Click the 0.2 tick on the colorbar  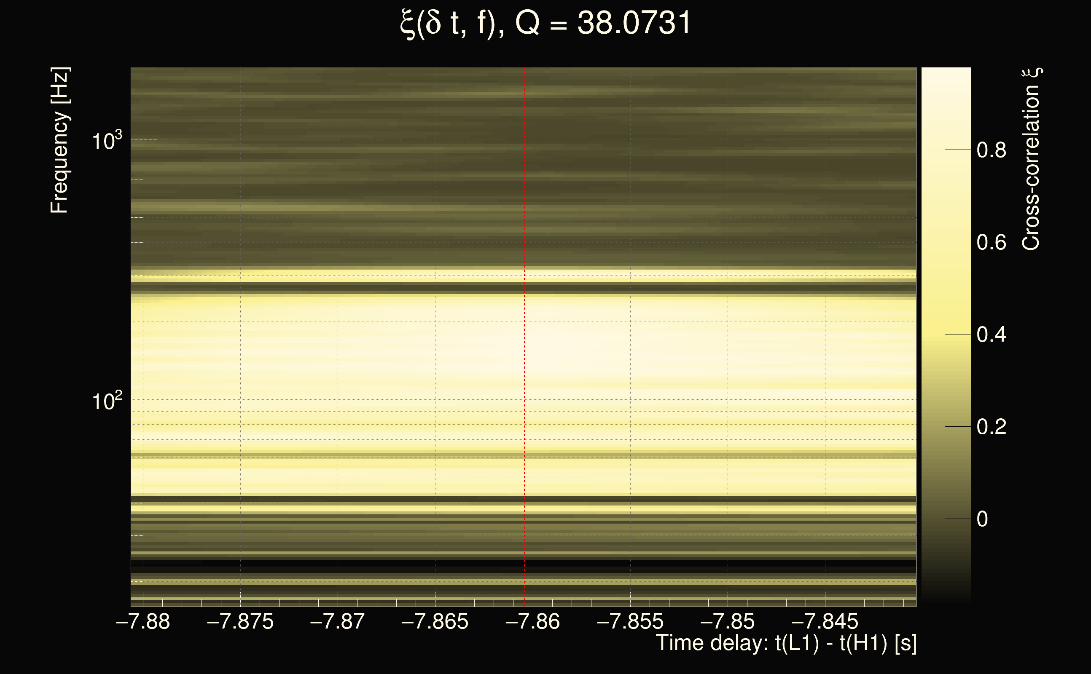(991, 427)
